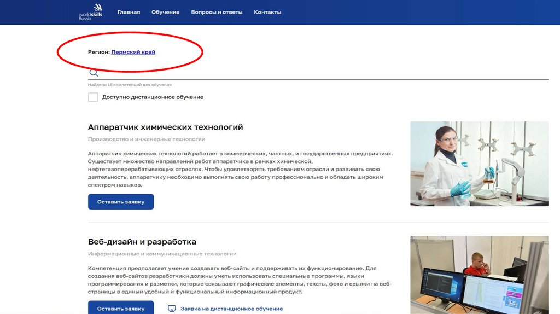This screenshot has width=560, height=314.
Task: Open Заявка на дистанционное обучение link
Action: 231,309
